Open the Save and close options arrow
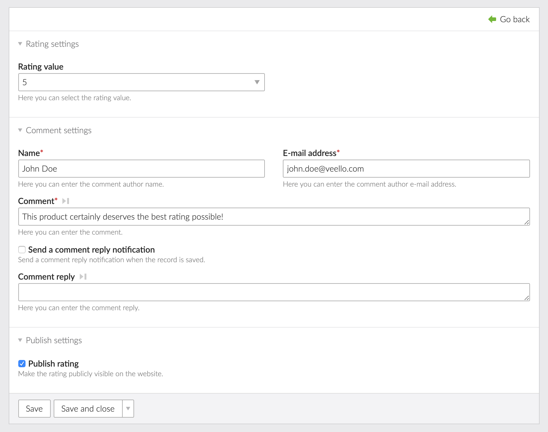Image resolution: width=548 pixels, height=432 pixels. click(x=128, y=409)
